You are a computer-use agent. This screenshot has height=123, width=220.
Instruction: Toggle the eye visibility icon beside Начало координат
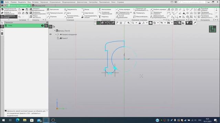pos(51,34)
